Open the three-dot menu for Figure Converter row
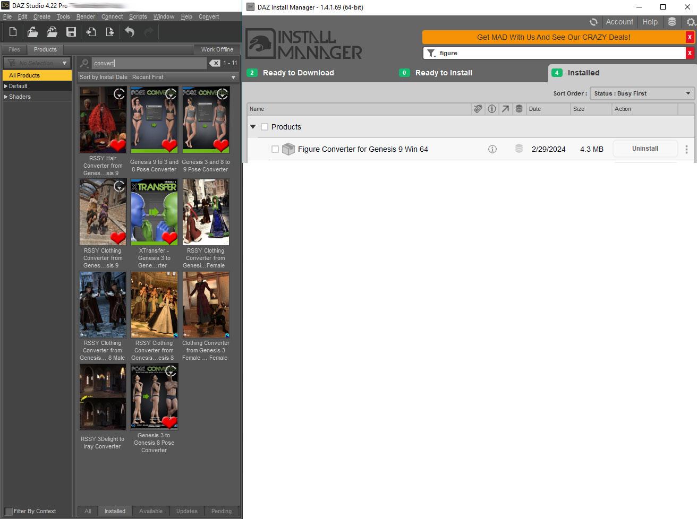The height and width of the screenshot is (519, 697). click(686, 149)
